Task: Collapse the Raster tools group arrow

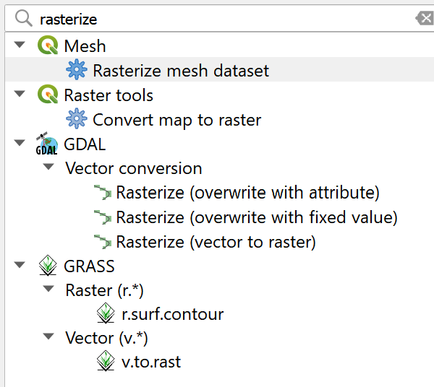Action: pyautogui.click(x=19, y=95)
